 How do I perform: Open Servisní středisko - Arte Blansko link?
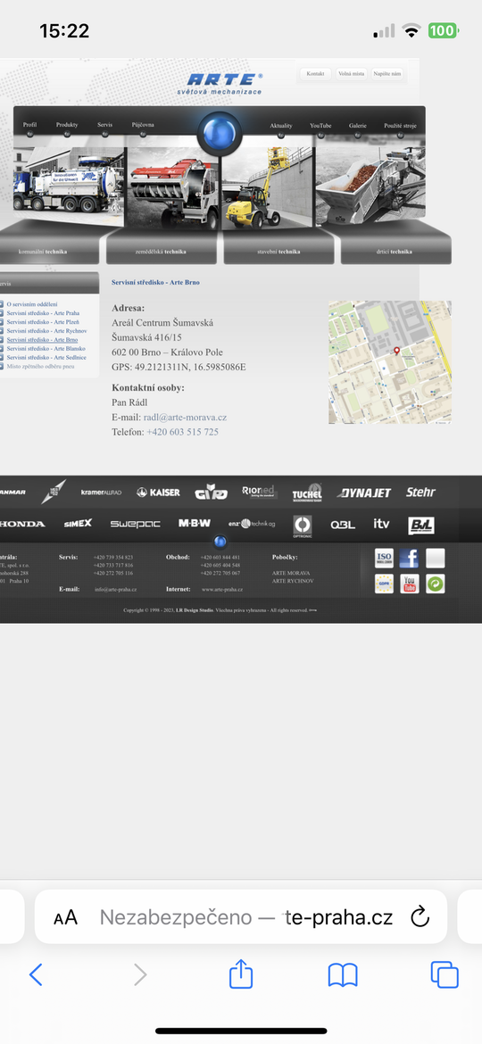click(x=45, y=348)
